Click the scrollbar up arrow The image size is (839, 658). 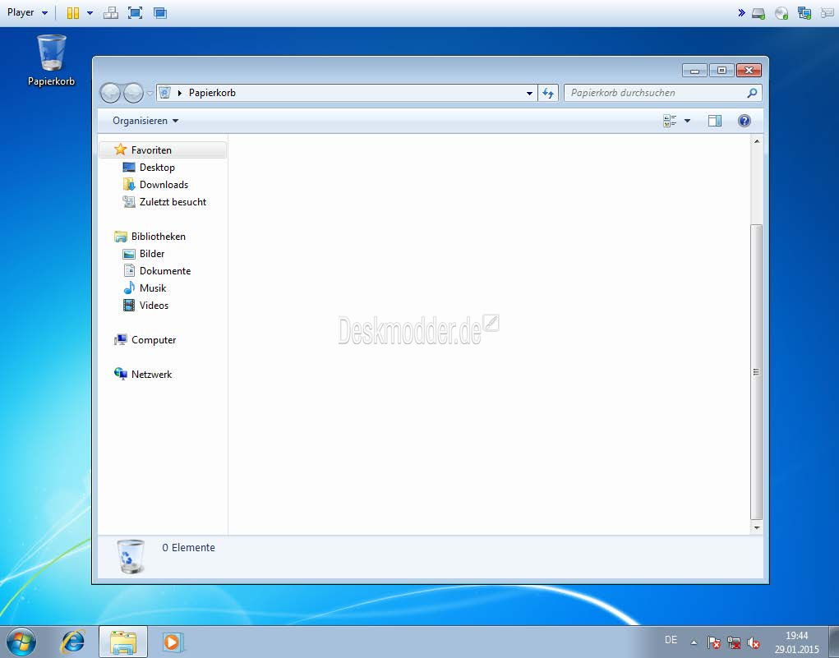(x=757, y=142)
